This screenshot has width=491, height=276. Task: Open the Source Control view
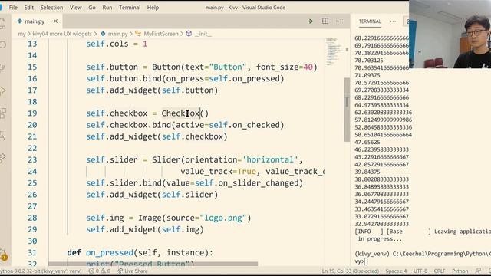2,67
